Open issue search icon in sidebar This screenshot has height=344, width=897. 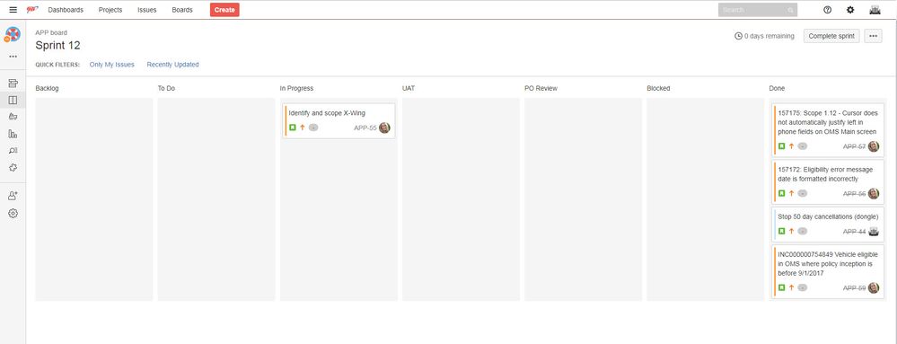[x=13, y=151]
